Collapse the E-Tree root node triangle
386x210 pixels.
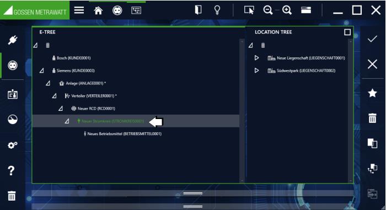pyautogui.click(x=35, y=45)
